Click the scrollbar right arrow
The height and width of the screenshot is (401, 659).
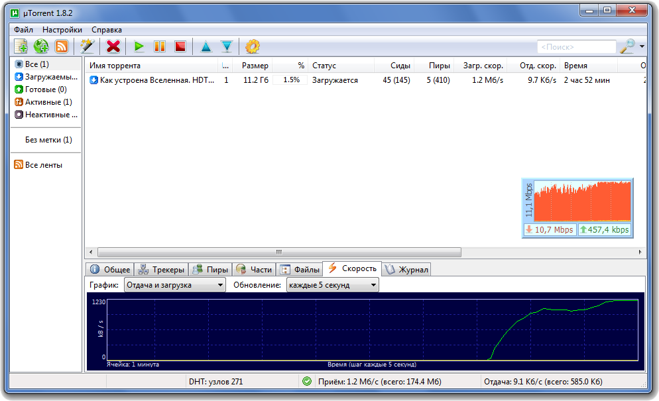[x=640, y=253]
